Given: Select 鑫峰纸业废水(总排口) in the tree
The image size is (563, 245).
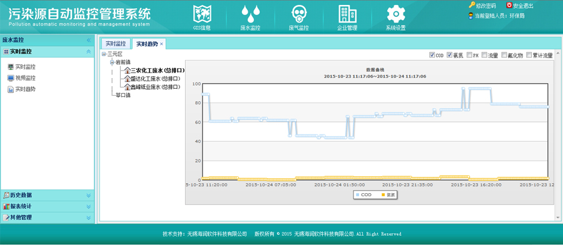Looking at the screenshot, I should pyautogui.click(x=156, y=87).
